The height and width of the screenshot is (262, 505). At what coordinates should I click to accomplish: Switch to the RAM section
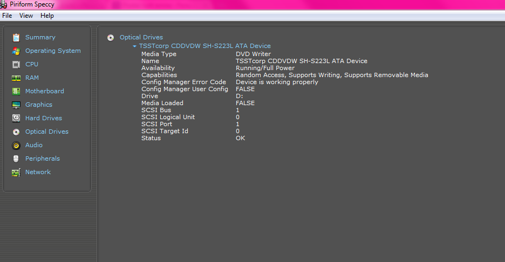click(32, 78)
